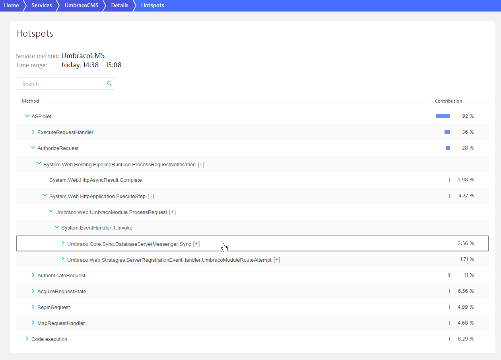Open the Details breadcrumb
Screen dimensions: 501x360
point(120,6)
